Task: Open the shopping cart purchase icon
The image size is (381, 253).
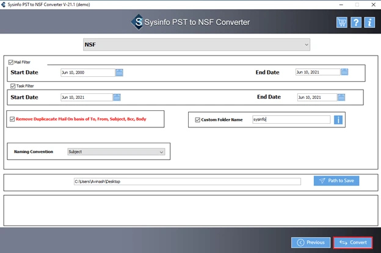Action: (x=342, y=23)
